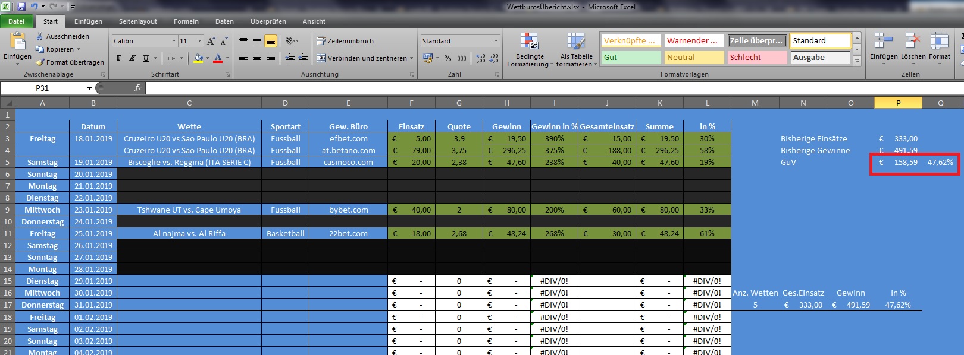Apply red font color A
The width and height of the screenshot is (964, 355).
(218, 58)
